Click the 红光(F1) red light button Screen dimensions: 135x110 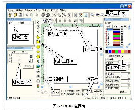point(45,92)
